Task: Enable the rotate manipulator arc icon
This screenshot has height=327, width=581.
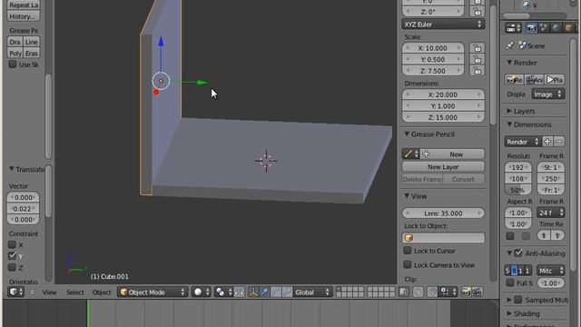Action: pos(276,292)
